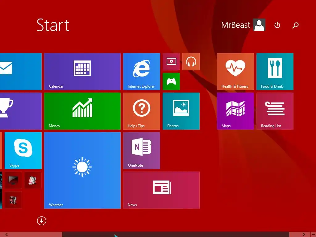This screenshot has width=316, height=237.
Task: Open the Calendar tile
Action: (x=82, y=72)
